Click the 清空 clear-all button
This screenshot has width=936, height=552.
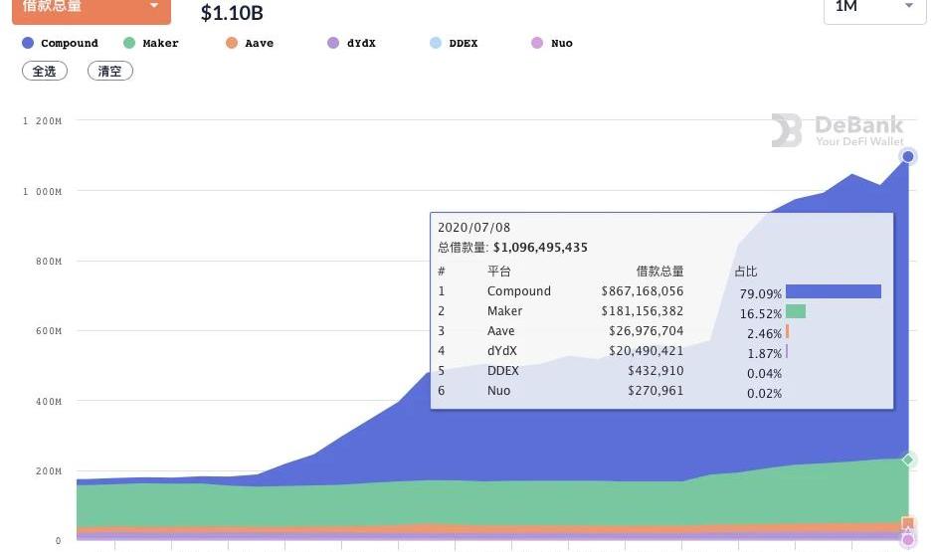pyautogui.click(x=110, y=71)
